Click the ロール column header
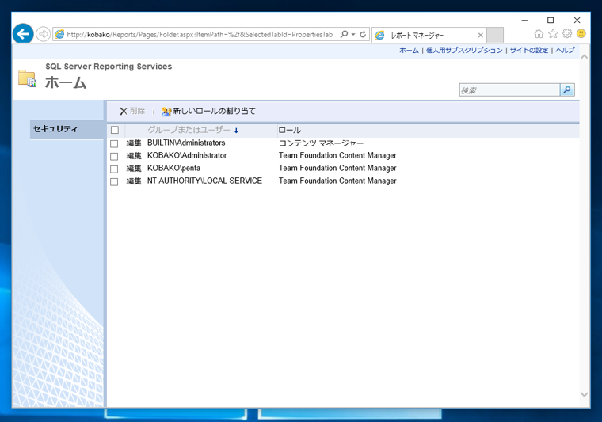The image size is (602, 422). pos(289,130)
